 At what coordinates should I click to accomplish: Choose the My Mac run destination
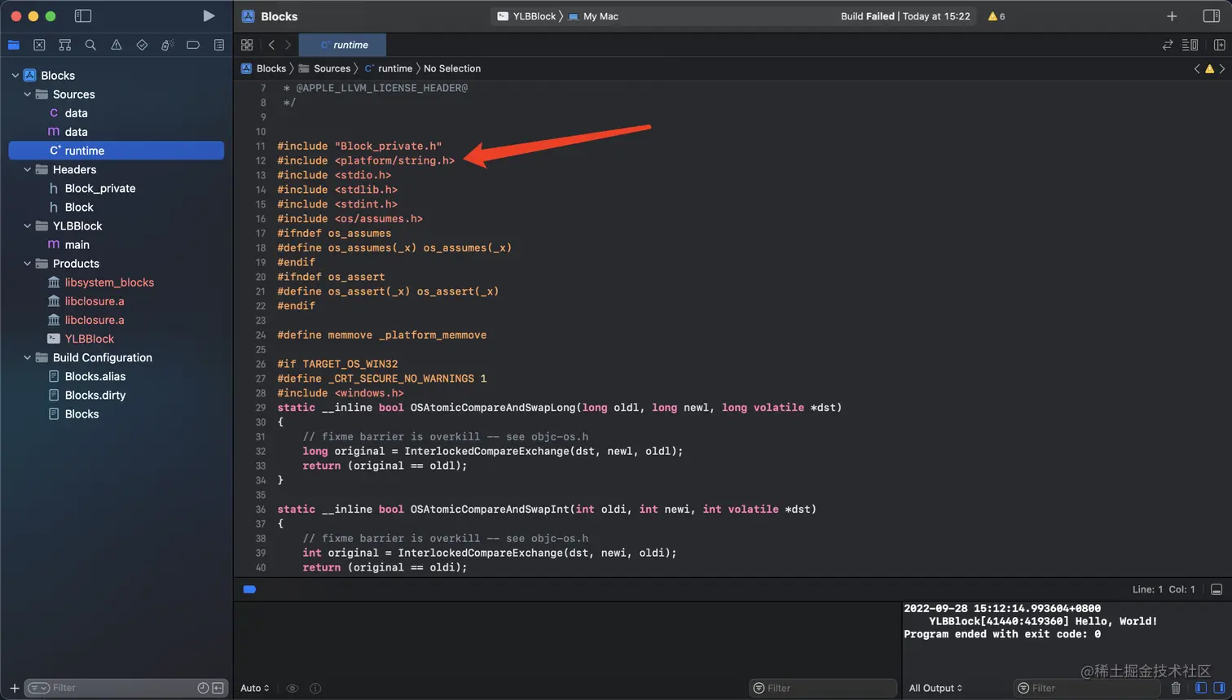593,16
